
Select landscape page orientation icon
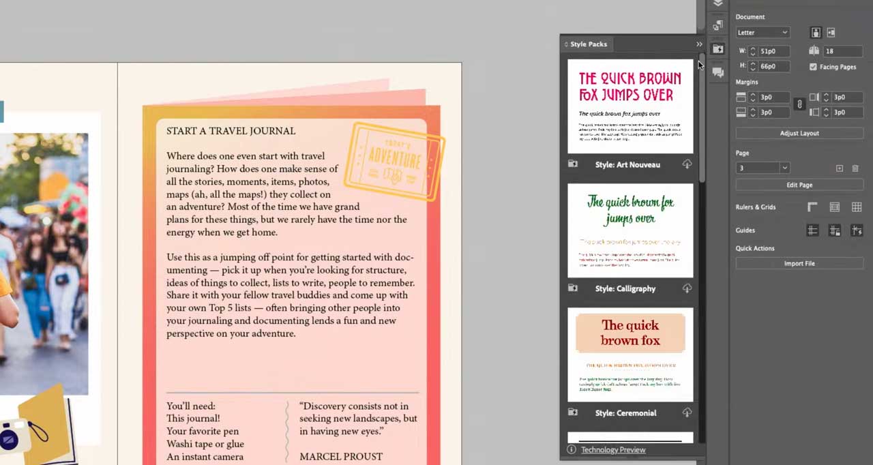[x=831, y=33]
